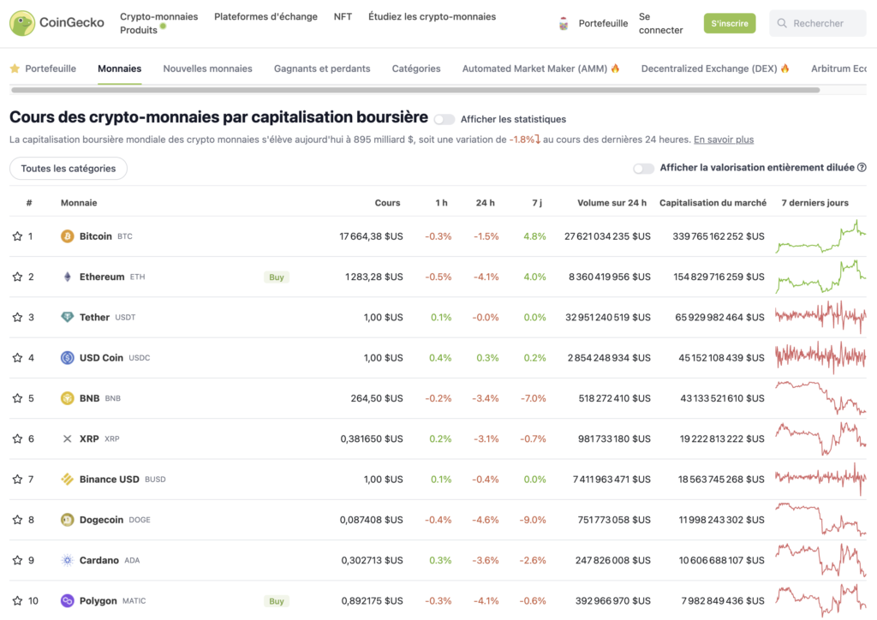Click the S'inscrire button
Image resolution: width=877 pixels, height=620 pixels.
[730, 23]
